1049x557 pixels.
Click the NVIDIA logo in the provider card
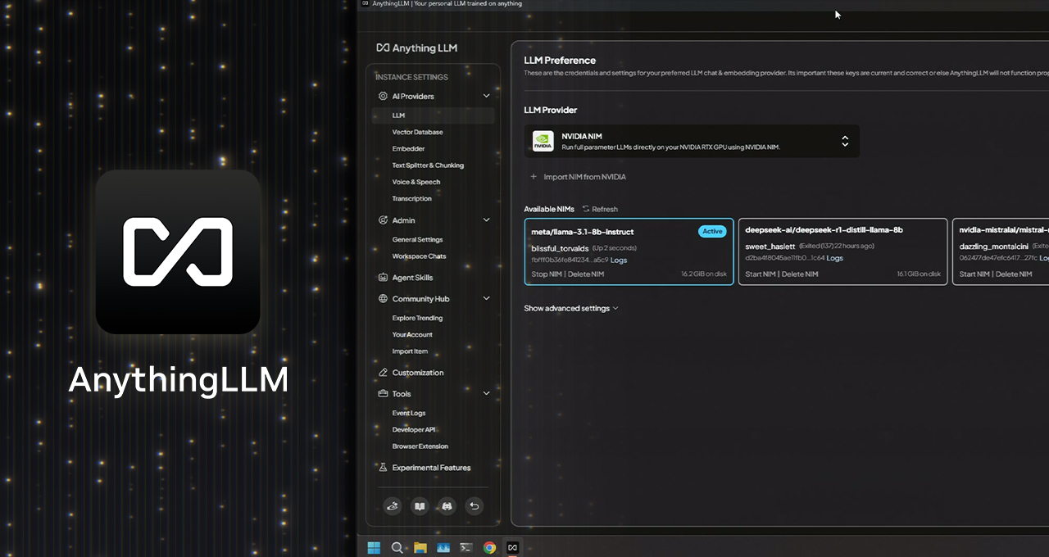coord(543,141)
